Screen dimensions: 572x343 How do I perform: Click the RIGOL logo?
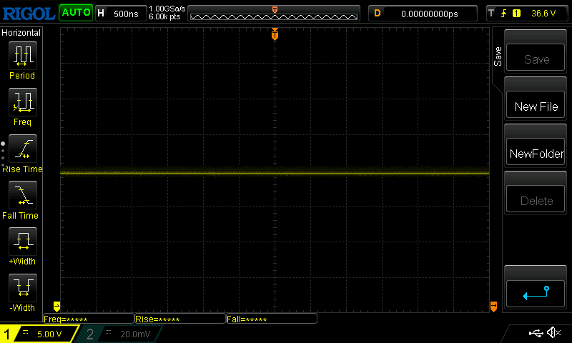pyautogui.click(x=29, y=14)
